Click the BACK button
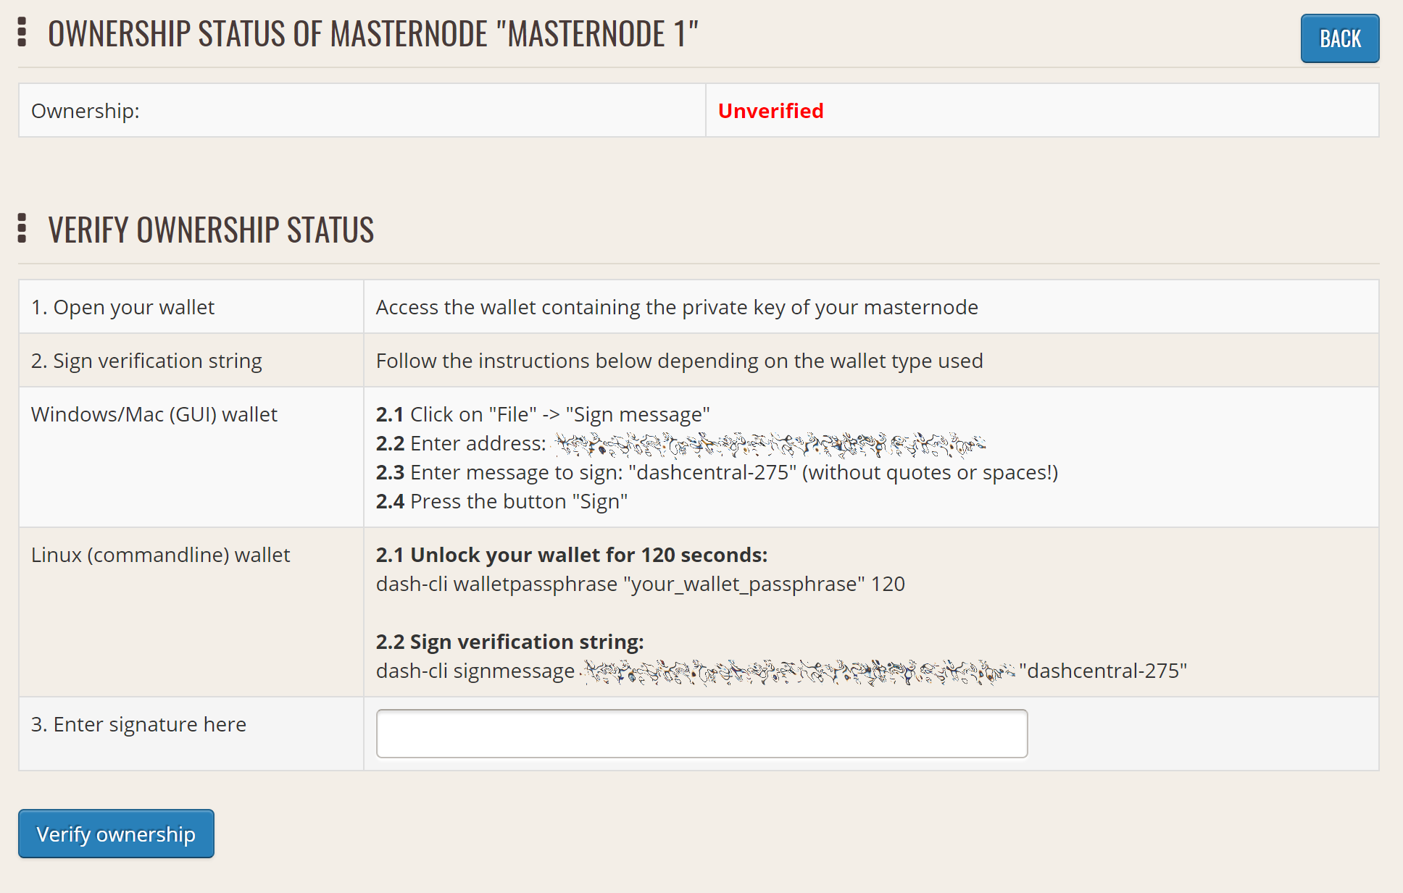 pyautogui.click(x=1339, y=38)
